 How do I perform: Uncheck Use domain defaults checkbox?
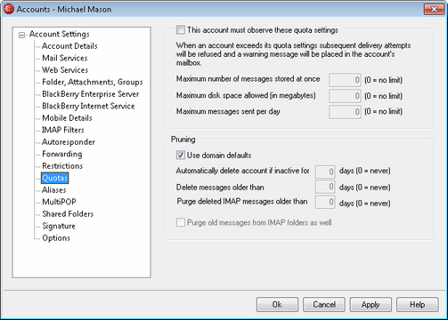[180, 155]
